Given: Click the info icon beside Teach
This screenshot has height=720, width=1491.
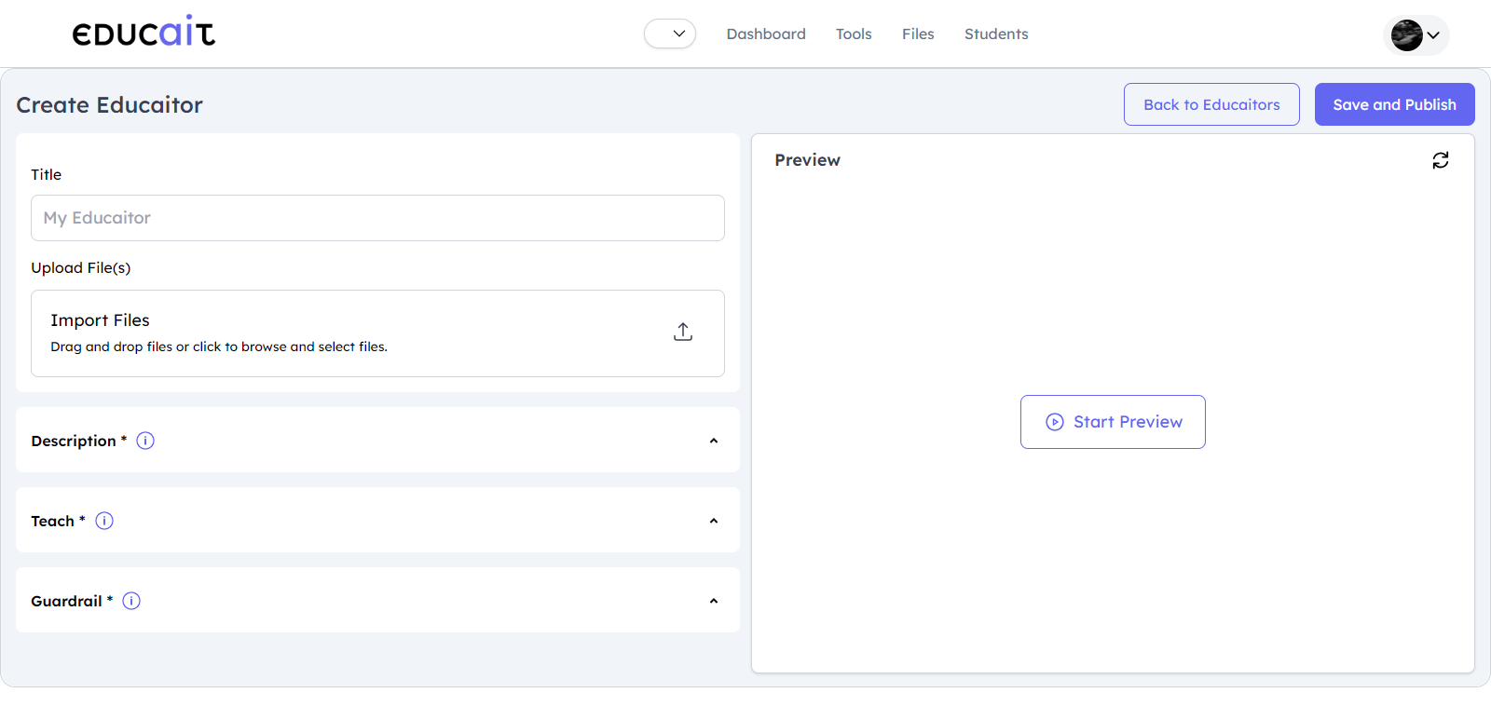Looking at the screenshot, I should coord(104,521).
